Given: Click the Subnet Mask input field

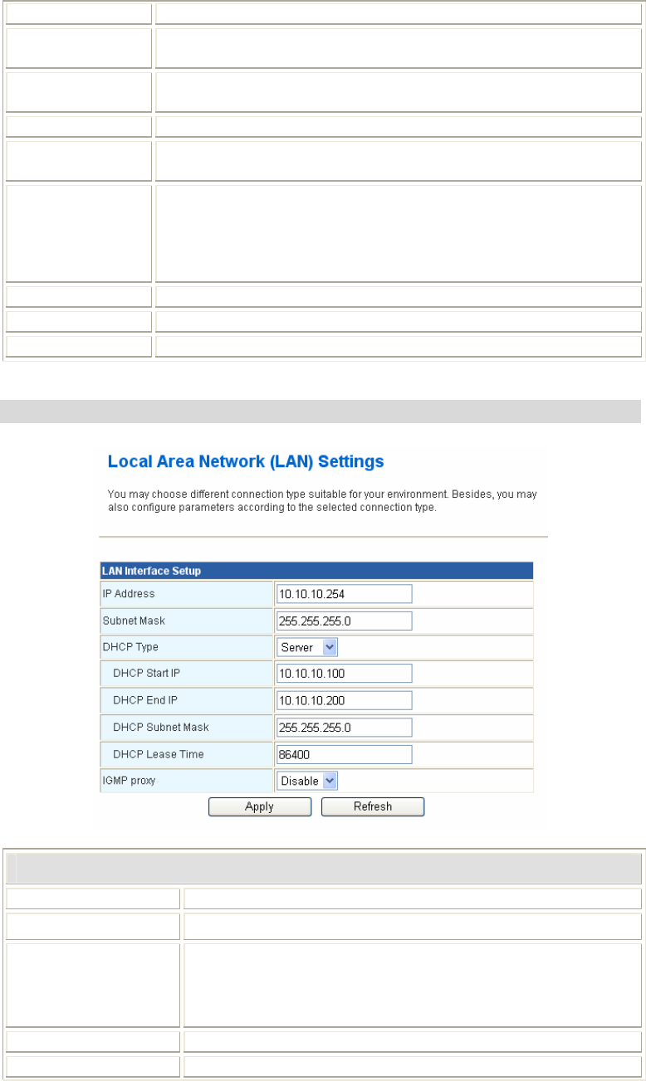Looking at the screenshot, I should coord(344,621).
